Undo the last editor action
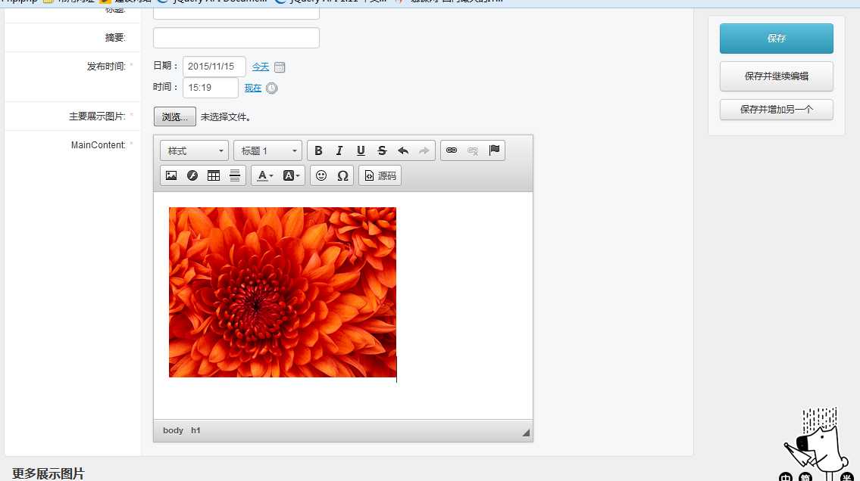Image resolution: width=860 pixels, height=481 pixels. (403, 151)
